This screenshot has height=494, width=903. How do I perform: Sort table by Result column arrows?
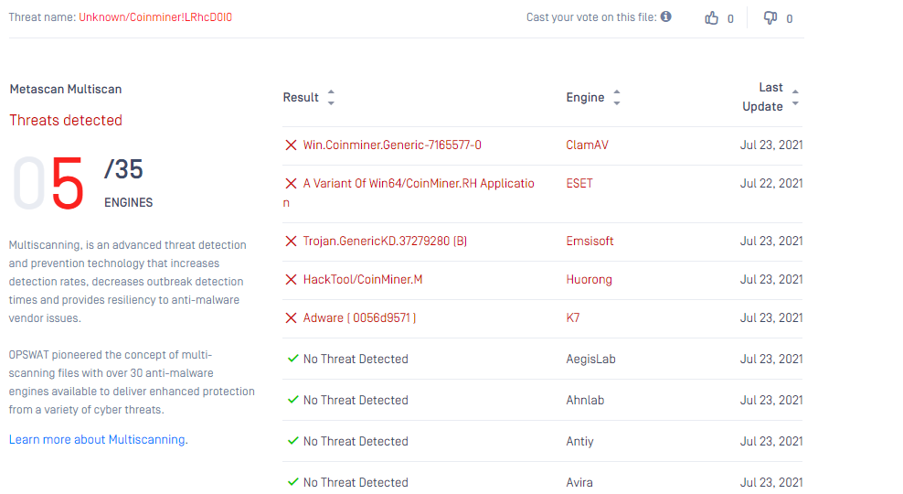click(x=331, y=97)
